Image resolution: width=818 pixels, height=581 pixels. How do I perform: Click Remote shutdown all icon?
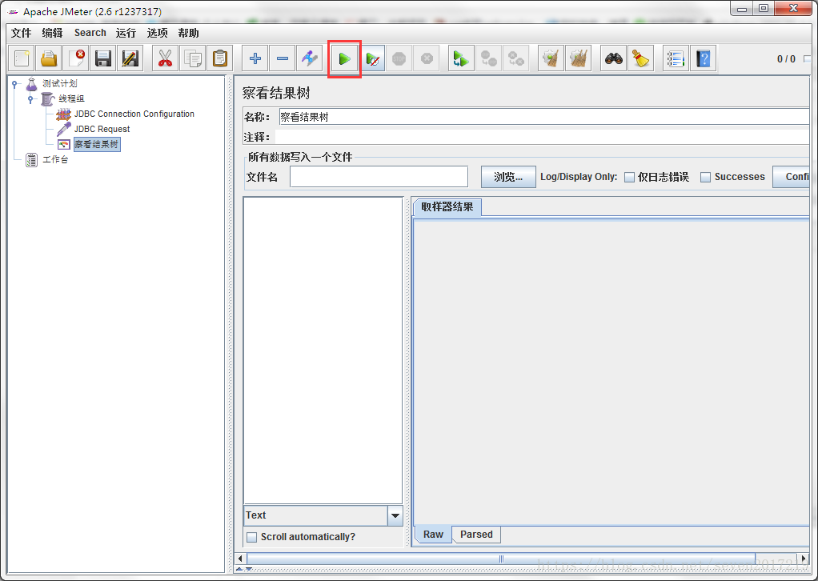click(515, 58)
